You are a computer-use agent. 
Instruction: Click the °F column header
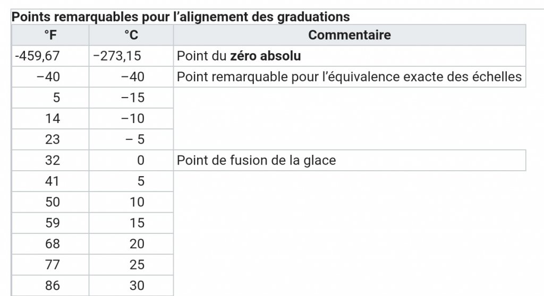50,35
